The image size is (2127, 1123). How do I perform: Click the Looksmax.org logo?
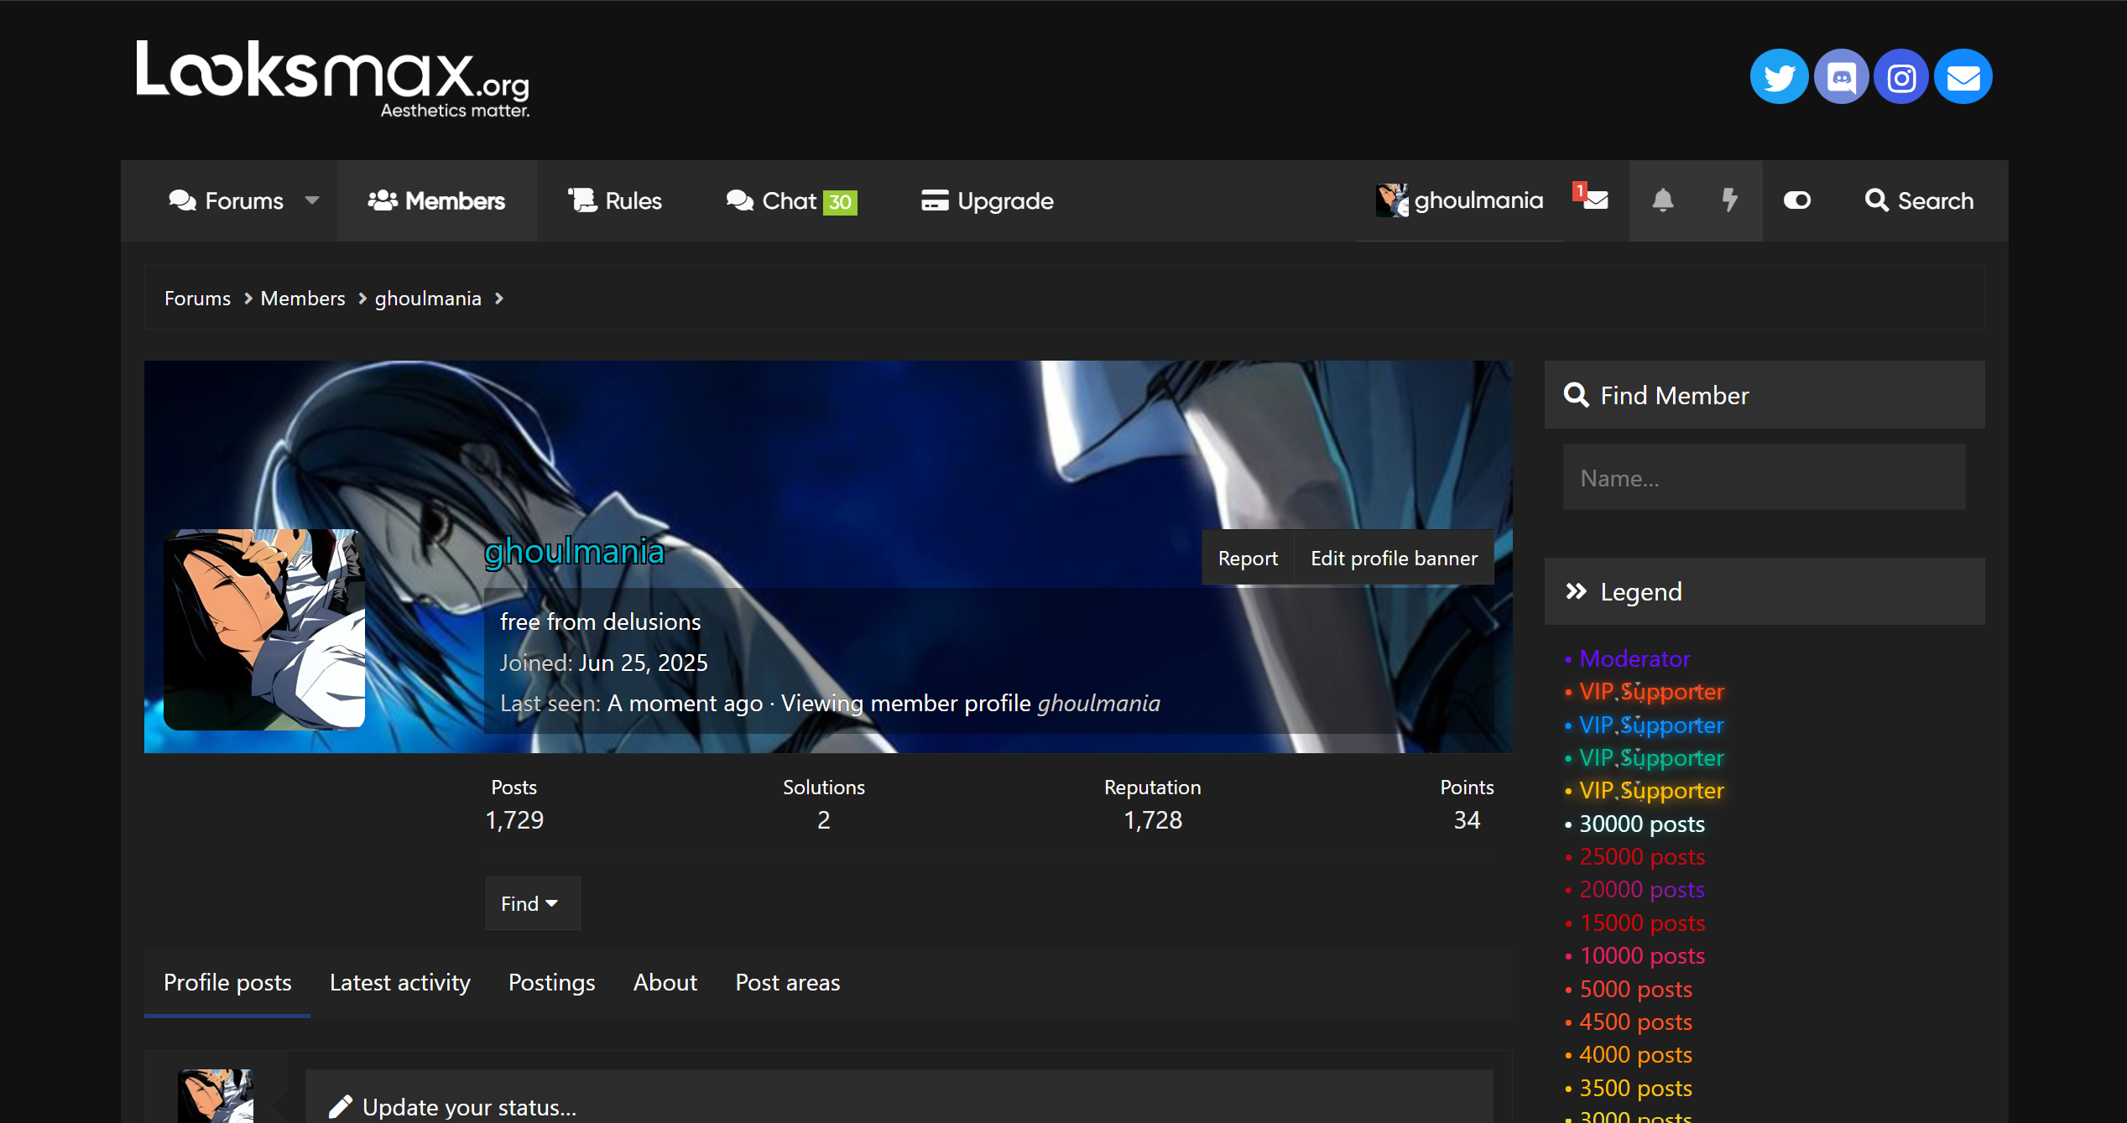[x=333, y=79]
